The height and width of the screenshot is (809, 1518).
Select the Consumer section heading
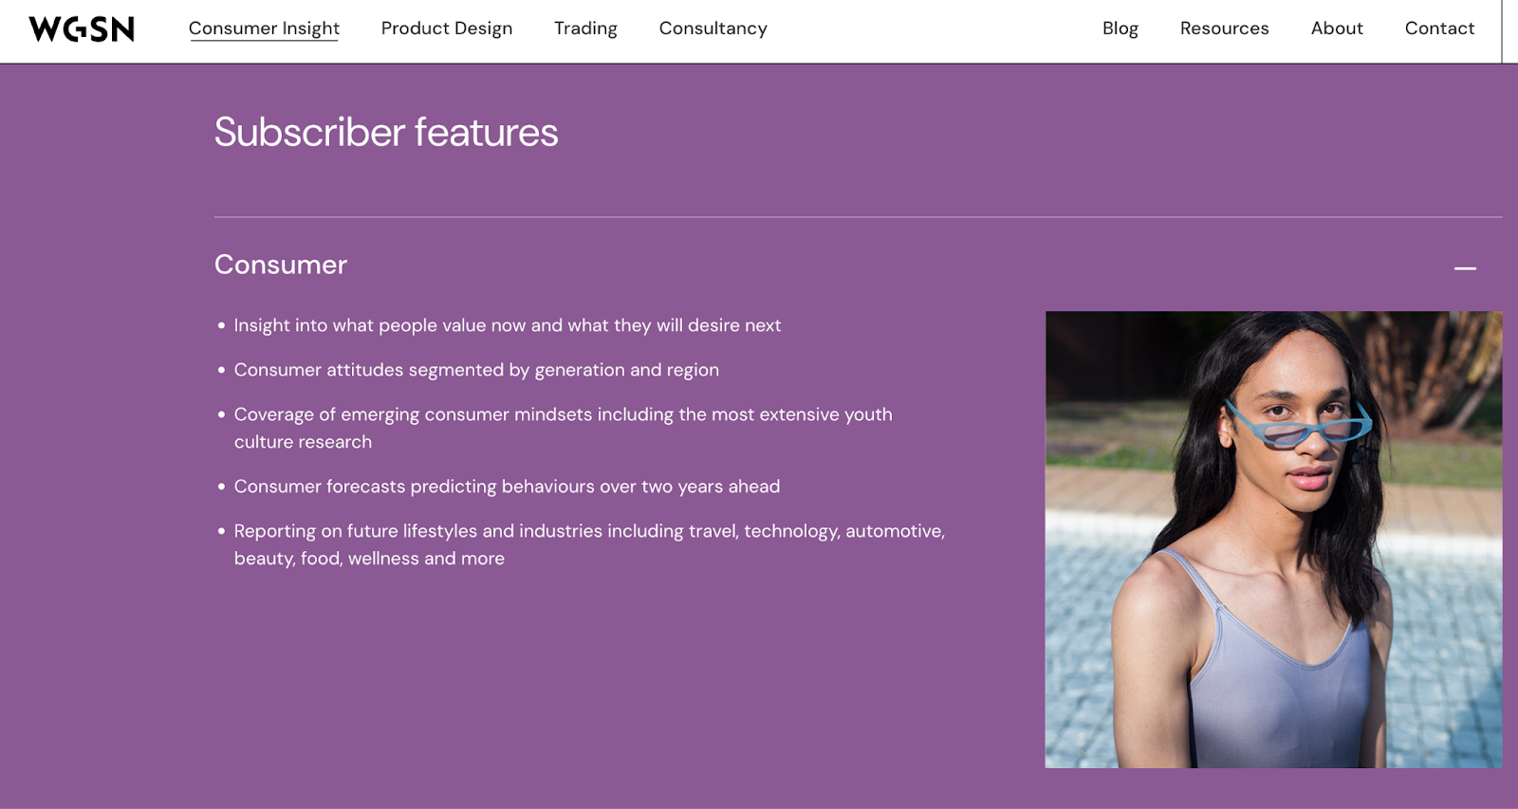pyautogui.click(x=281, y=265)
